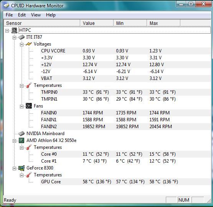Image resolution: width=213 pixels, height=207 pixels.
Task: Open the Edit menu
Action: (22, 15)
